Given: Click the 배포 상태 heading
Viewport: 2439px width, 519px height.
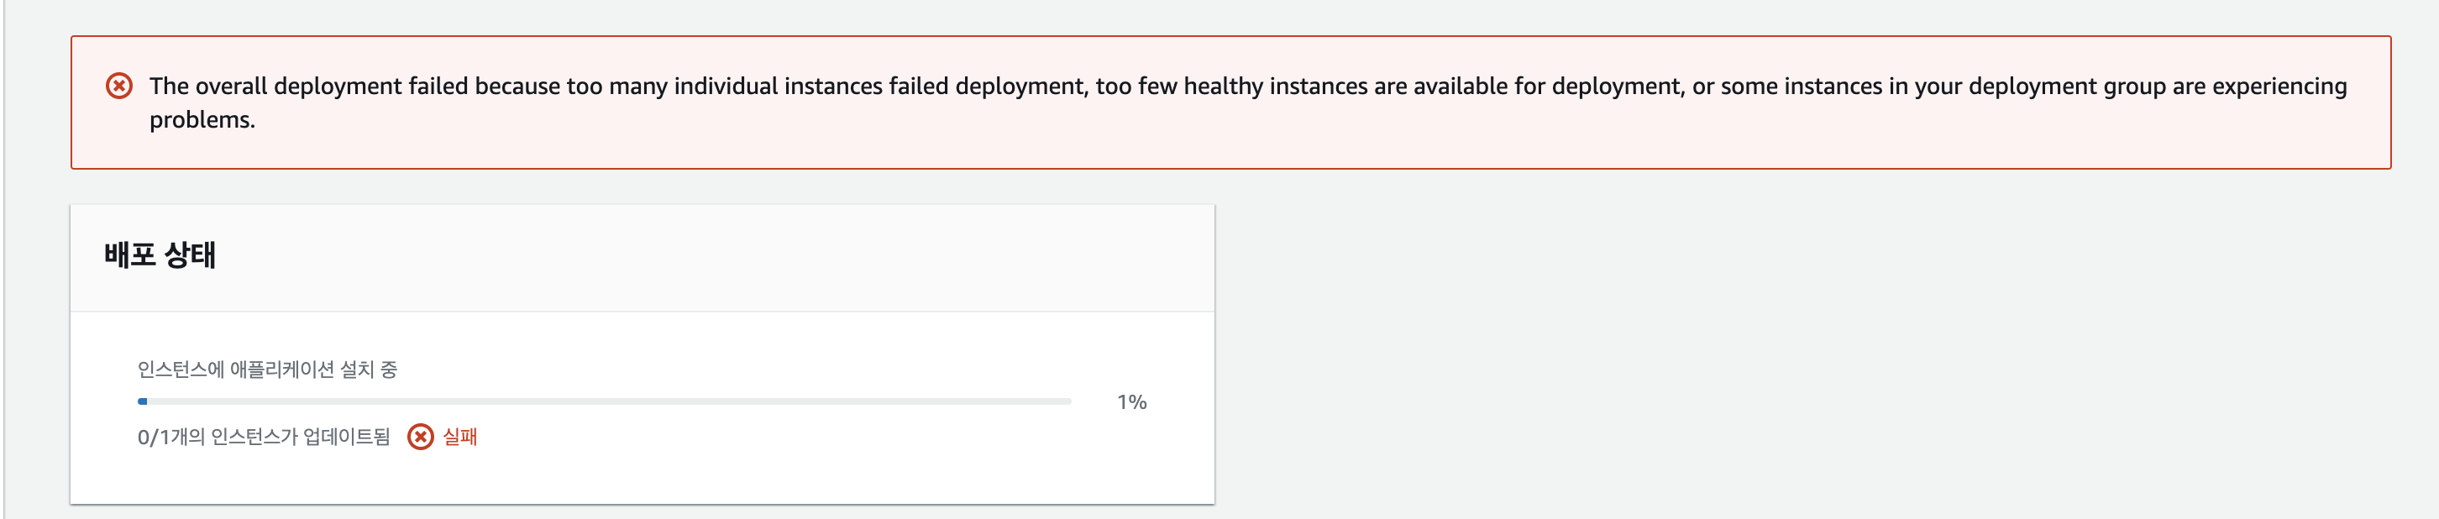Looking at the screenshot, I should point(160,254).
